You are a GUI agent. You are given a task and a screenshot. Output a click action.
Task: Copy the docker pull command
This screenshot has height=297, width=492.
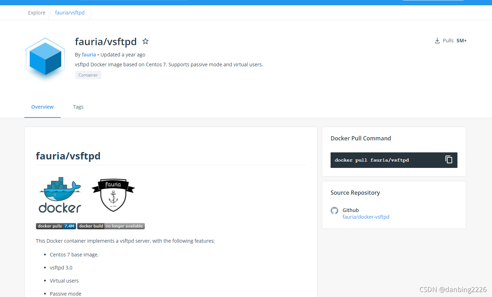pos(449,159)
